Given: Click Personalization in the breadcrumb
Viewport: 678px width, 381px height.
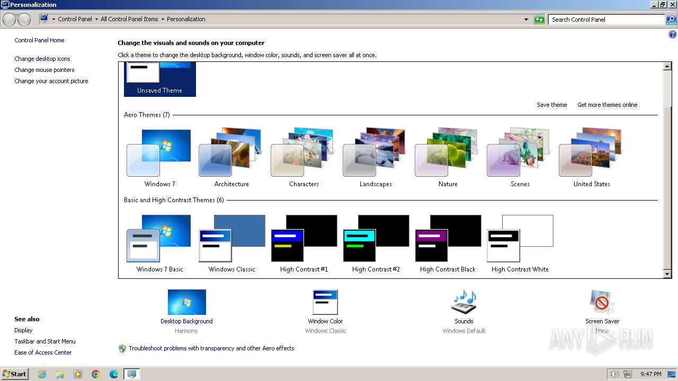Looking at the screenshot, I should pyautogui.click(x=186, y=19).
